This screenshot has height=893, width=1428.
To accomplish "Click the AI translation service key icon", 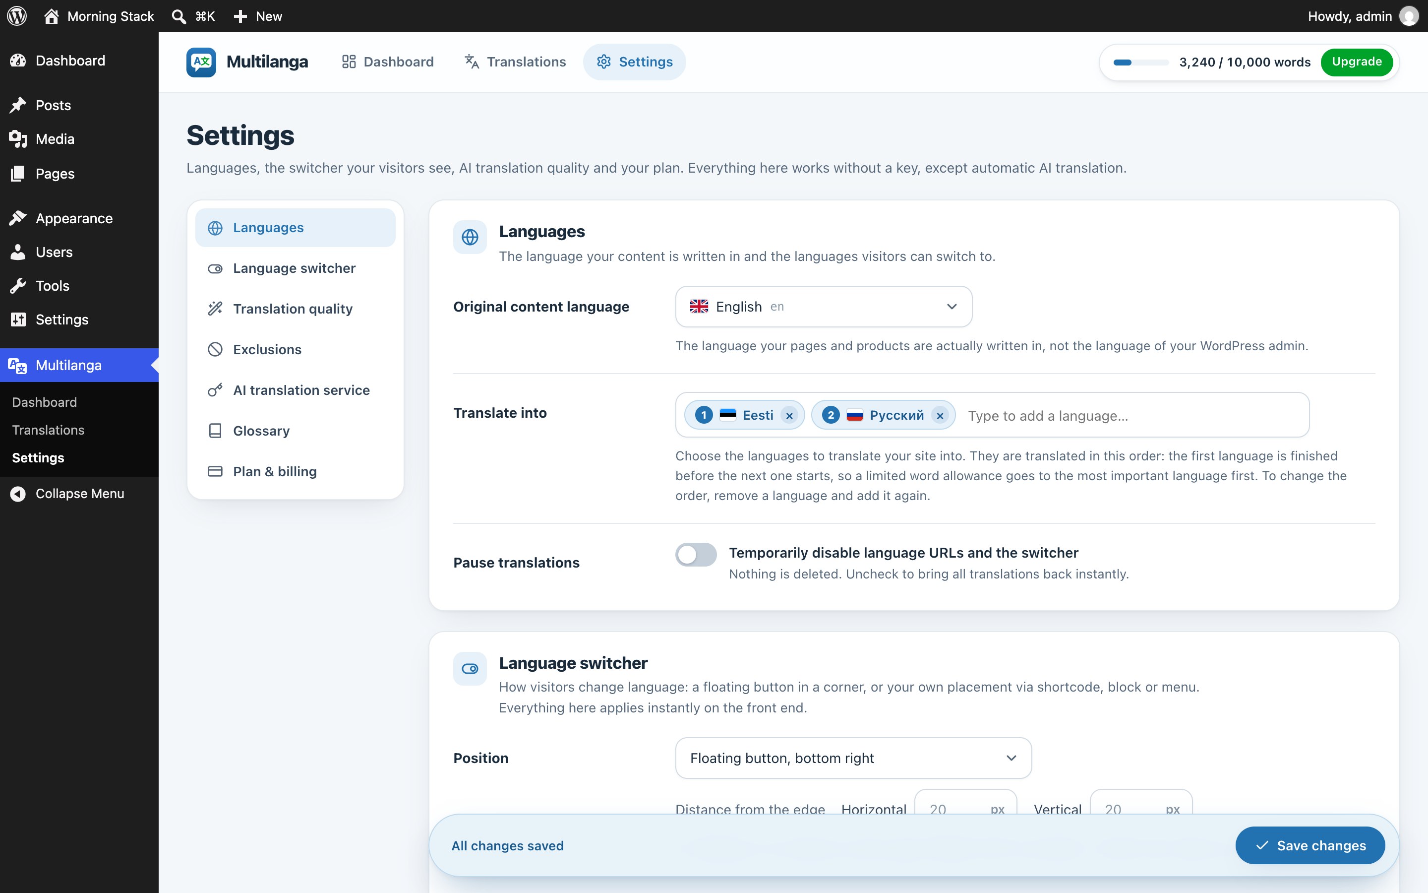I will tap(215, 390).
